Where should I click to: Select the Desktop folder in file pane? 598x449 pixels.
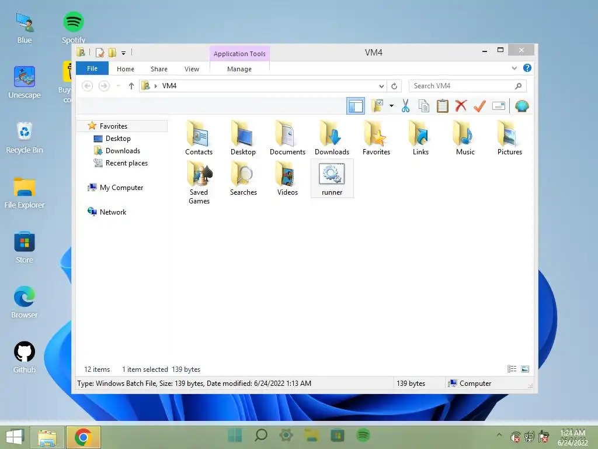pyautogui.click(x=244, y=138)
